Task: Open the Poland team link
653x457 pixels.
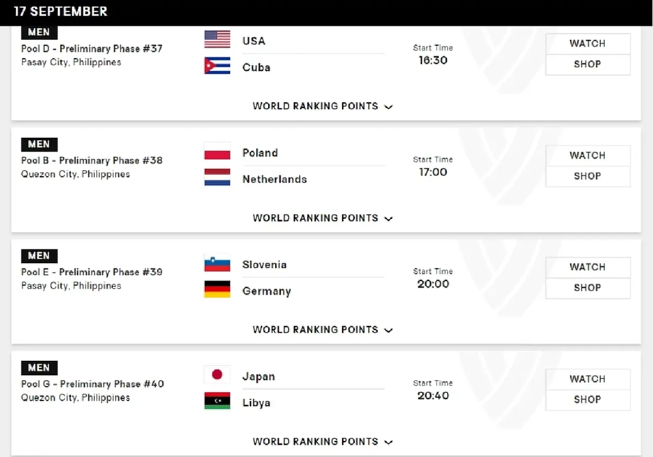Action: 260,153
